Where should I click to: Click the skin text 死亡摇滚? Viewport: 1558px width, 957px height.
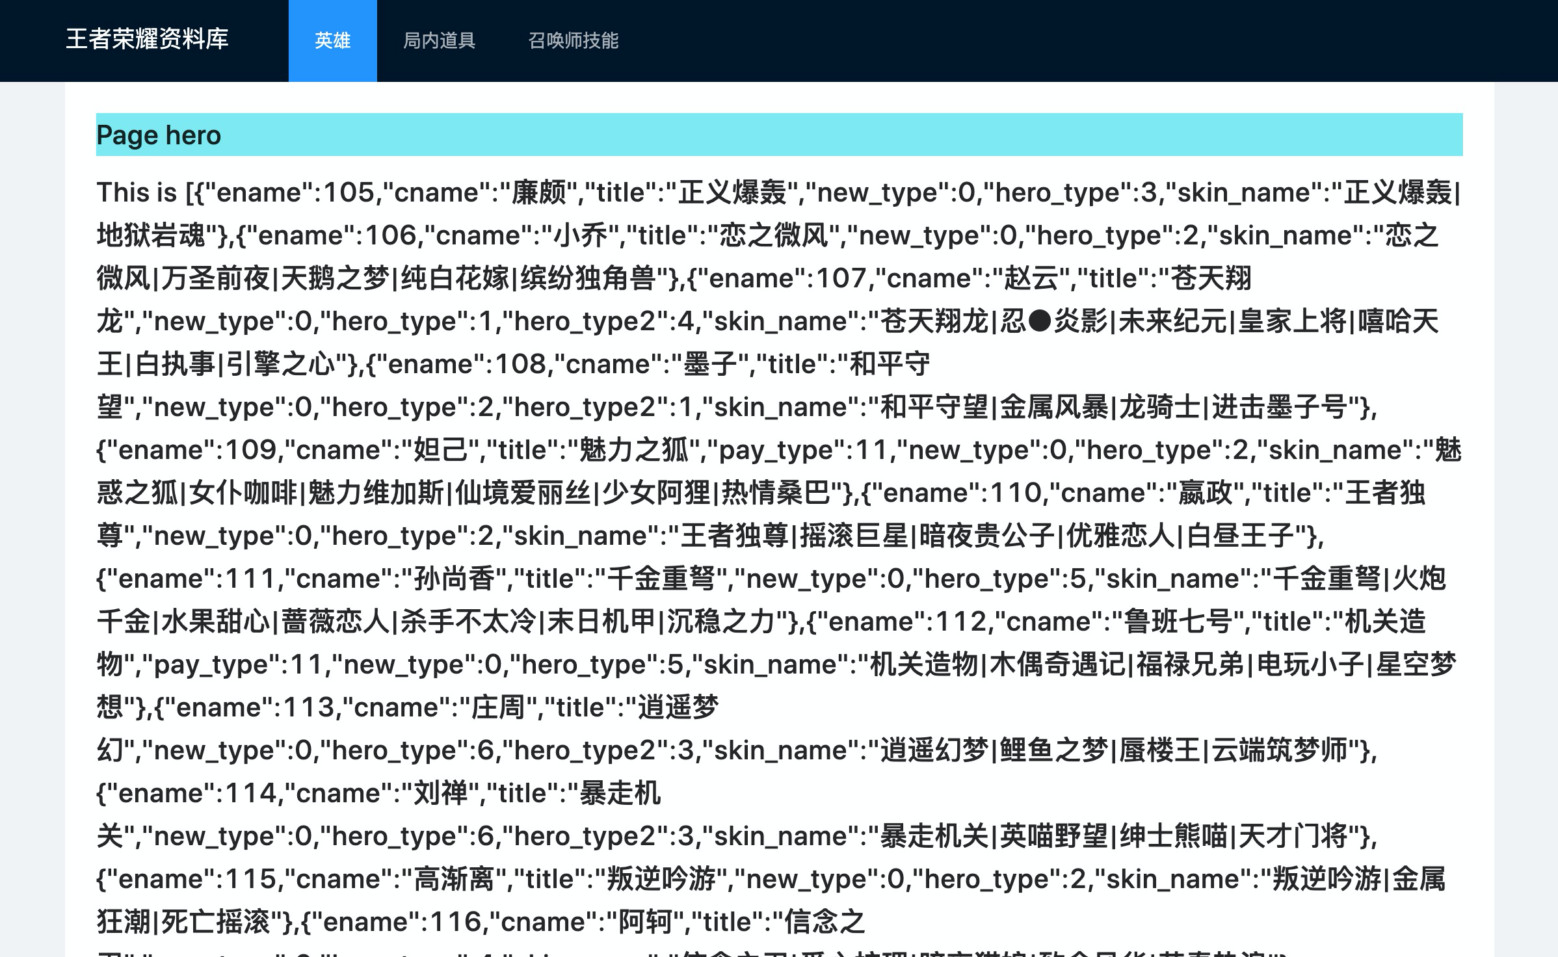point(215,922)
